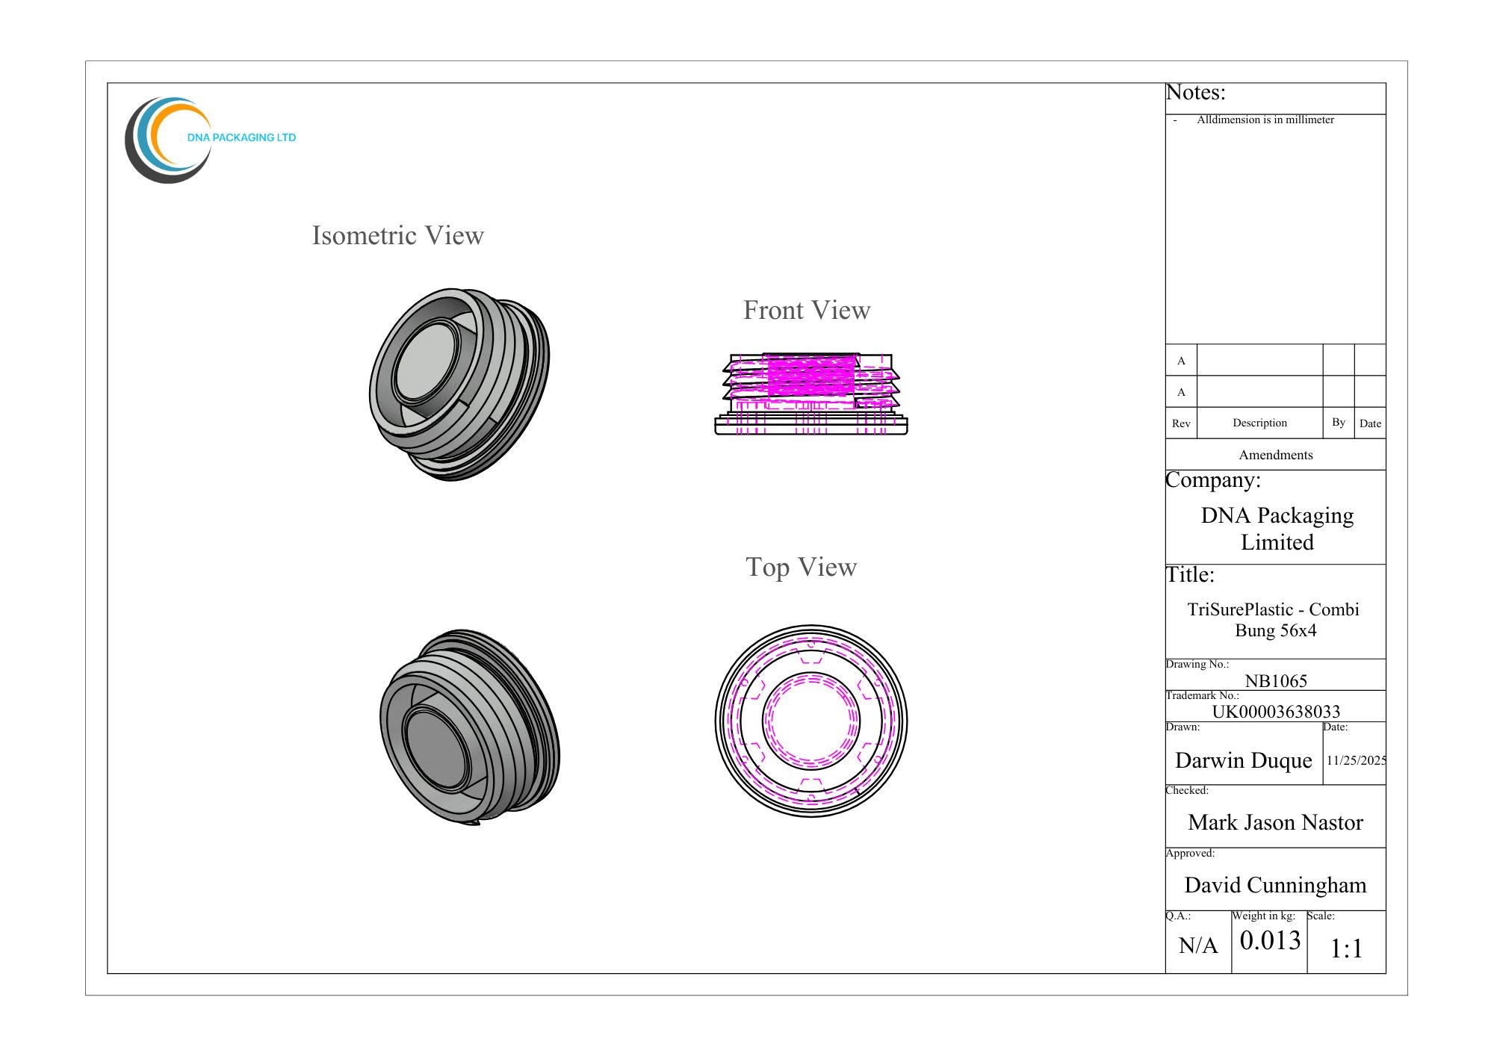Image resolution: width=1494 pixels, height=1056 pixels.
Task: Click the DNA Packaging Ltd logo
Action: [x=211, y=140]
